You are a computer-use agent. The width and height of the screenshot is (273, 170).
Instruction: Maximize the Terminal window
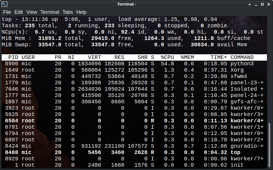pyautogui.click(x=261, y=4)
